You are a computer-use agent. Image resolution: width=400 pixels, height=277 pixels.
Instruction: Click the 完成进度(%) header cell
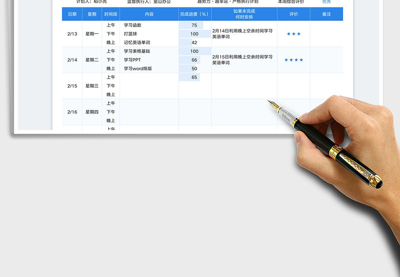click(194, 14)
